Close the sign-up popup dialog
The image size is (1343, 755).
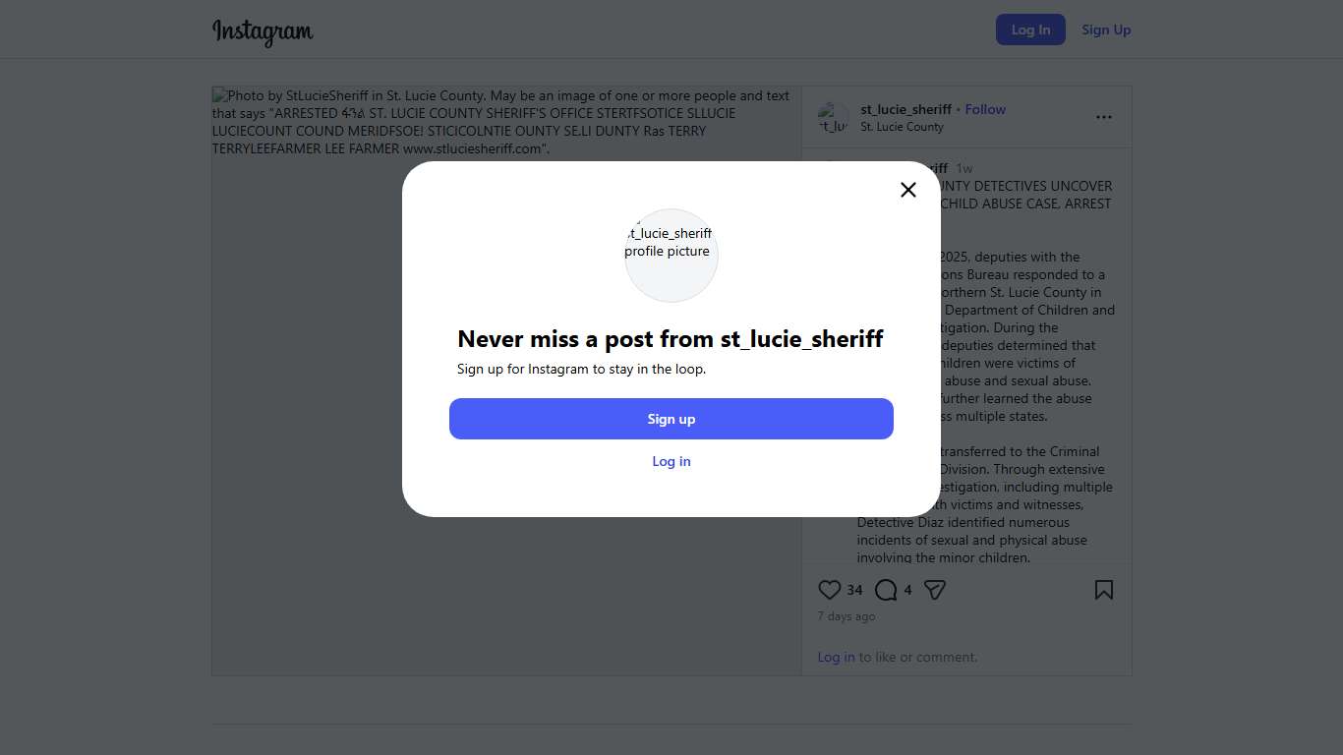tap(908, 190)
